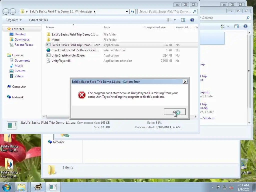Click the search box in zip window
Image resolution: width=256 pixels, height=192 pixels.
tap(167, 11)
